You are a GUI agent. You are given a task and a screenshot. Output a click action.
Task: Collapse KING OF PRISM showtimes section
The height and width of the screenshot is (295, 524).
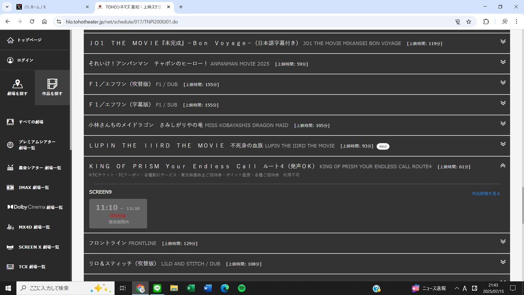point(503,166)
